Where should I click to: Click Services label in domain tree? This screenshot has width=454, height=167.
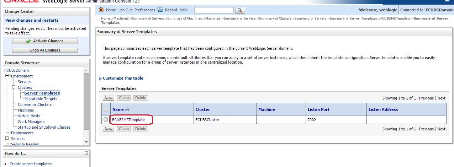(x=18, y=139)
